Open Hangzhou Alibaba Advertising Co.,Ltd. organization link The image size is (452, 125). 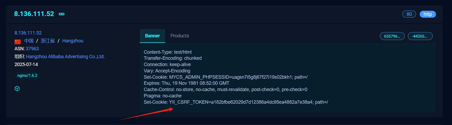65,57
